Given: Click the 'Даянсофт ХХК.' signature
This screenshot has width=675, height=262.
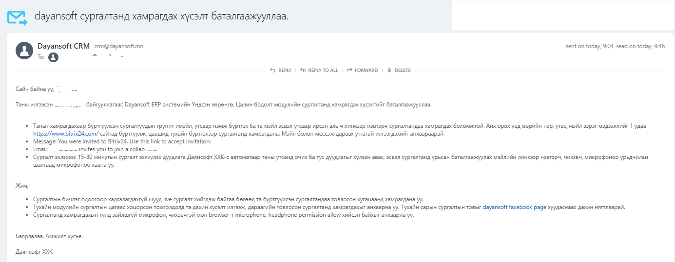Looking at the screenshot, I should [34, 252].
